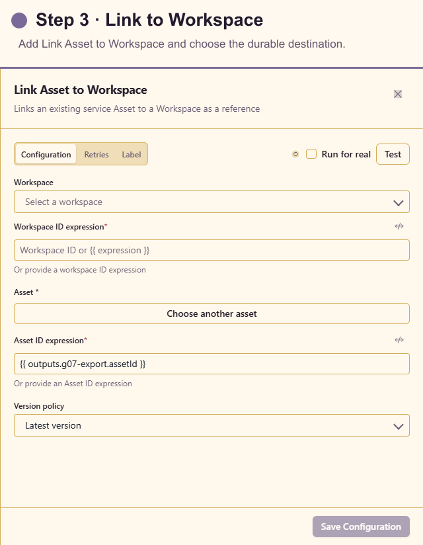Toggle expression mode for Workspace ID expression
Image resolution: width=423 pixels, height=545 pixels.
[x=399, y=226]
